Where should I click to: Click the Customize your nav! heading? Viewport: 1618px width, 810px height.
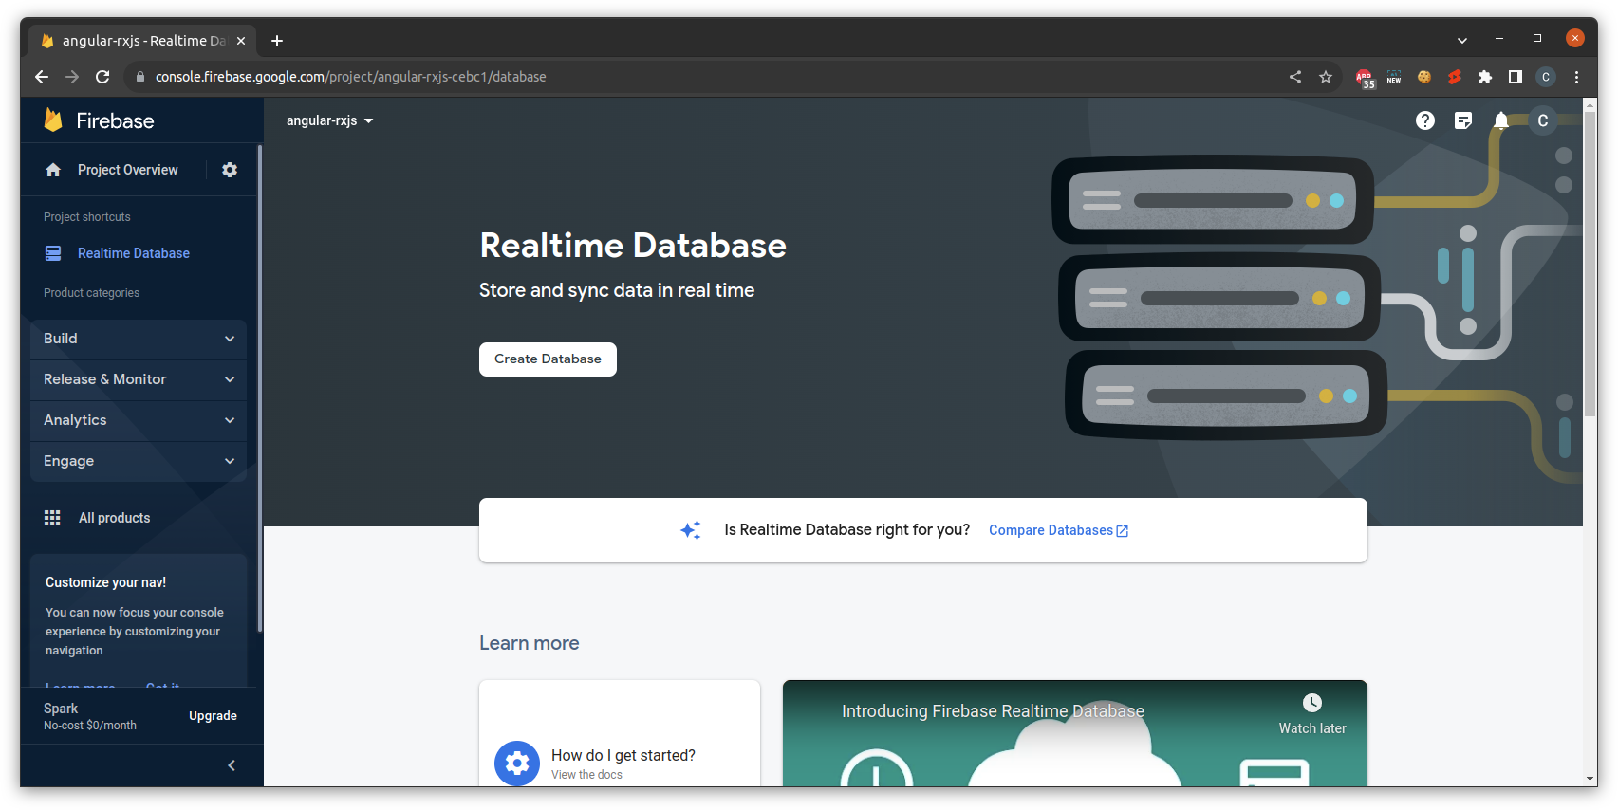(x=105, y=582)
